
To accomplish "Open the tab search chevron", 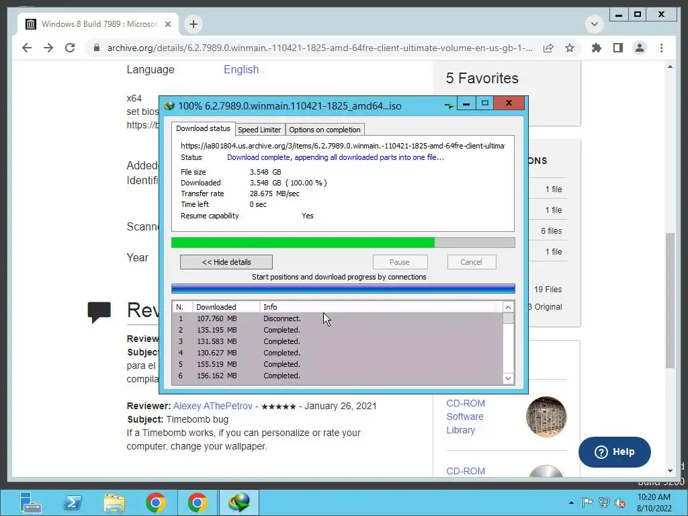I will click(595, 24).
